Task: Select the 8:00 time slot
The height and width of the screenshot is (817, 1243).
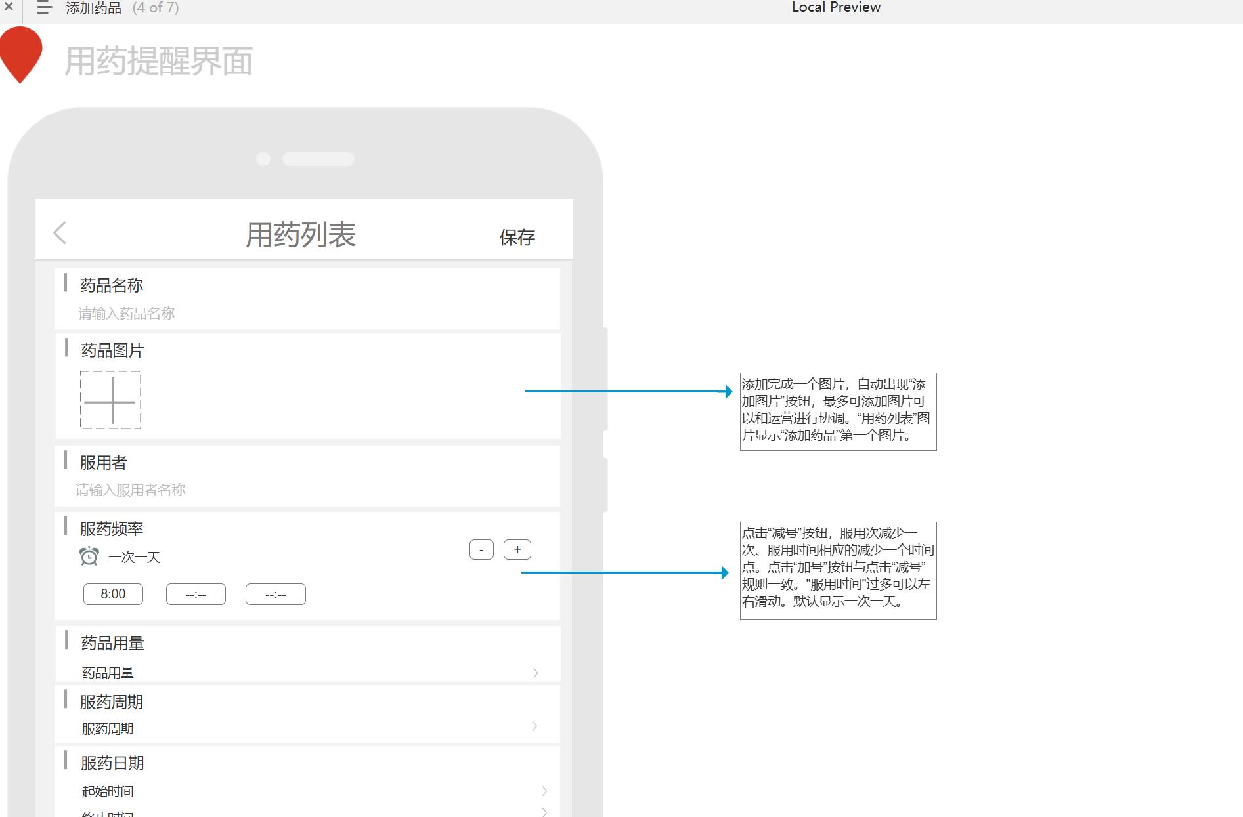Action: click(x=113, y=594)
